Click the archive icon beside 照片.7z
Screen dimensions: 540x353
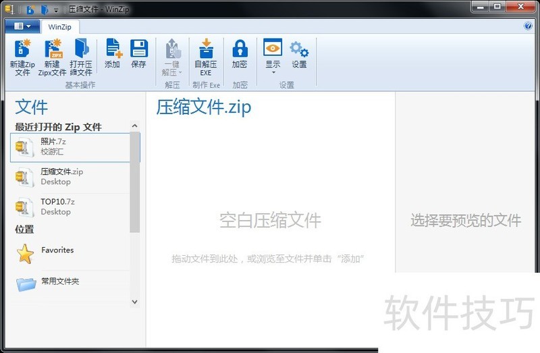click(x=24, y=147)
